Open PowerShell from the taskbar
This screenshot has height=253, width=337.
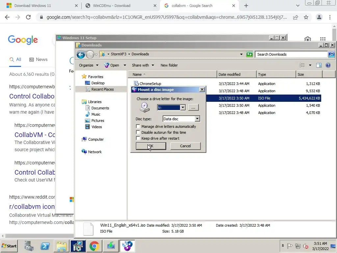click(45, 246)
